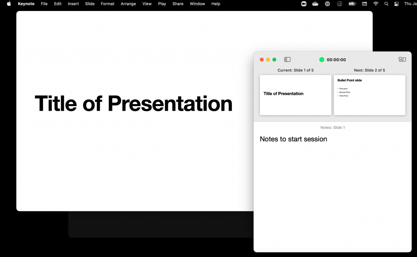Click the battery charging status icon
The image size is (417, 257).
click(352, 4)
